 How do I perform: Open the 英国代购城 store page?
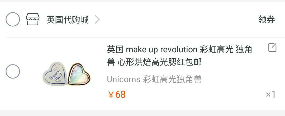[68, 20]
